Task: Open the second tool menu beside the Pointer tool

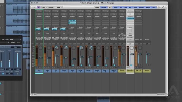Action: tap(164, 7)
